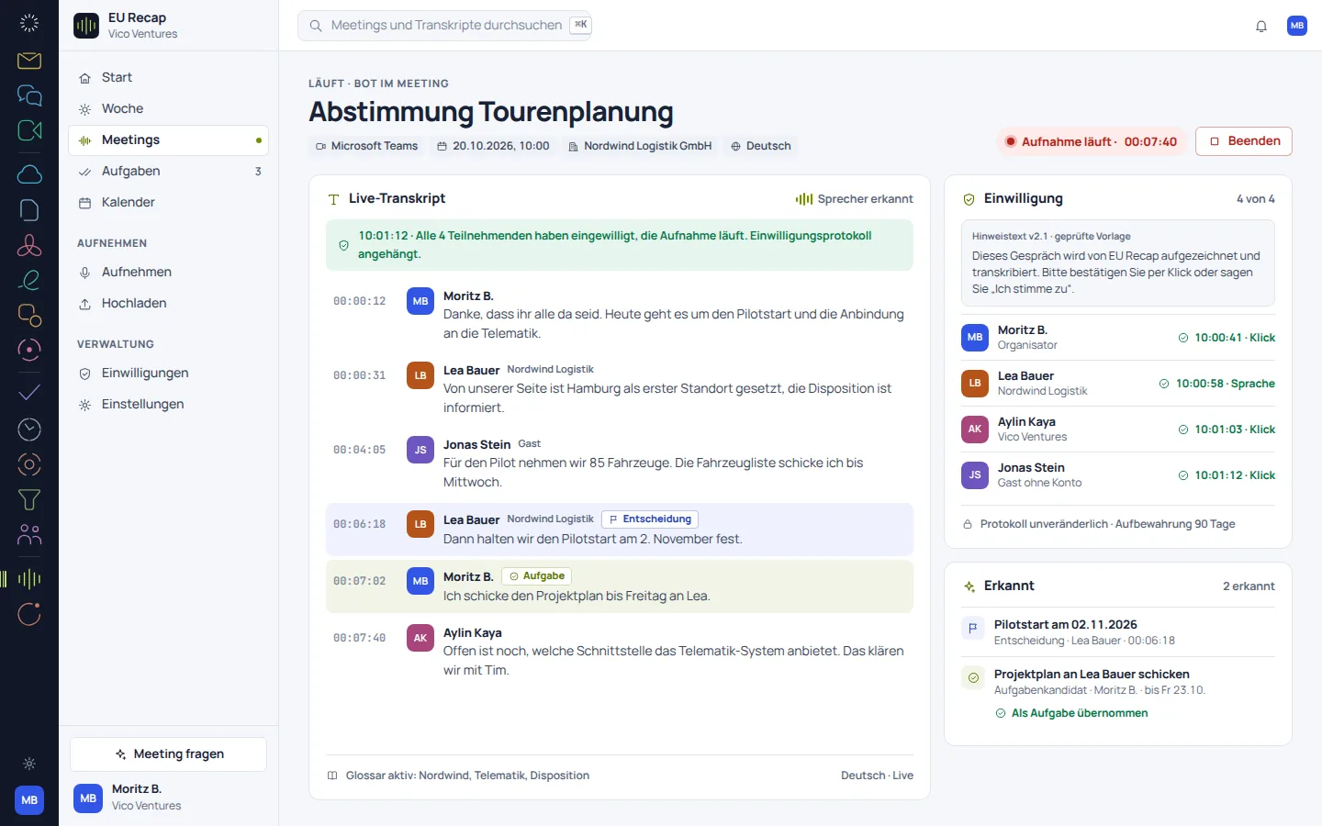
Task: Open Hochladen in the sidebar
Action: (x=169, y=304)
